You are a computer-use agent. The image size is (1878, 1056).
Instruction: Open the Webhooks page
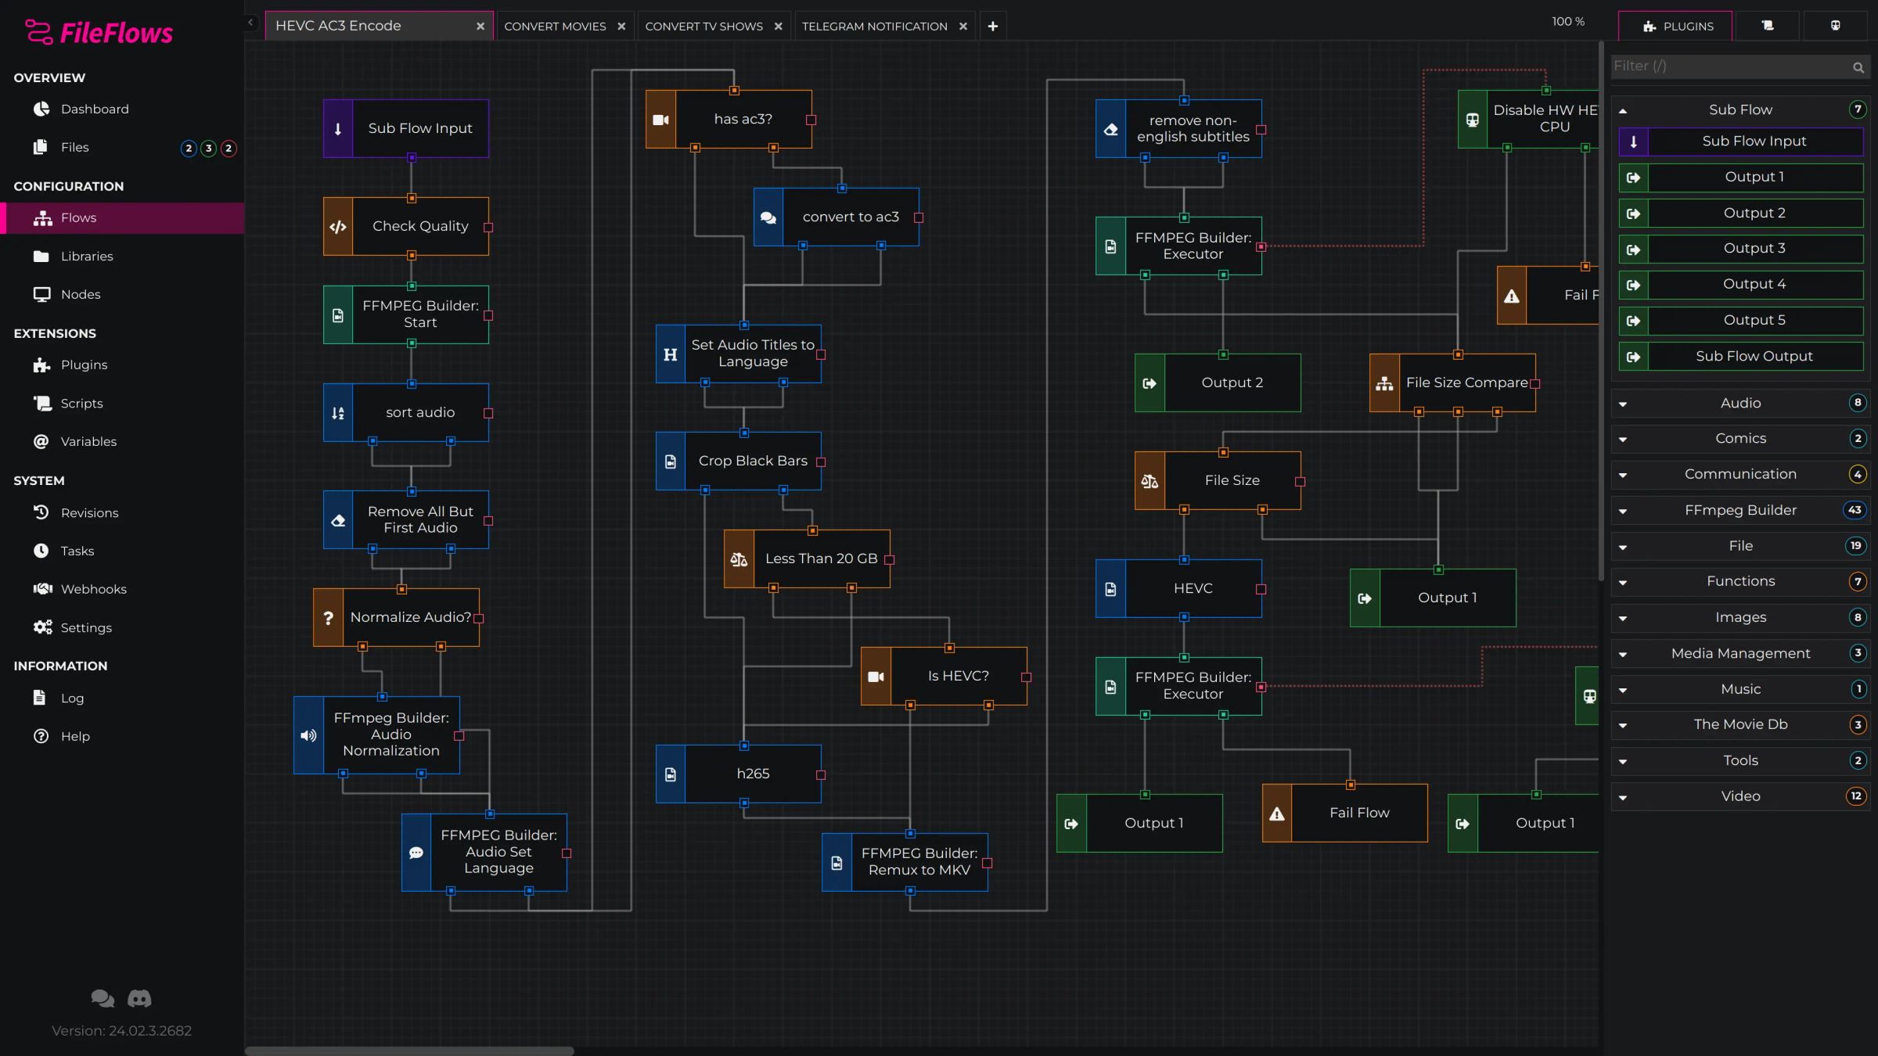(92, 588)
